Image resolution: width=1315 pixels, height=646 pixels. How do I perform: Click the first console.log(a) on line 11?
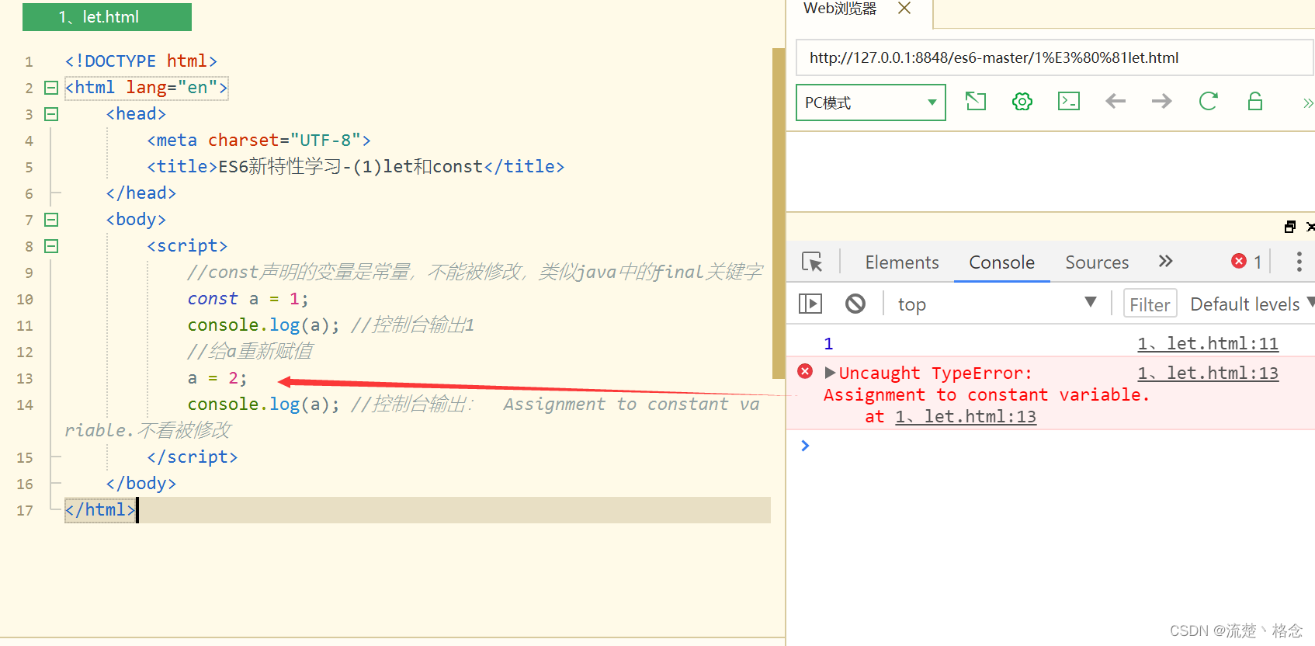coord(263,325)
